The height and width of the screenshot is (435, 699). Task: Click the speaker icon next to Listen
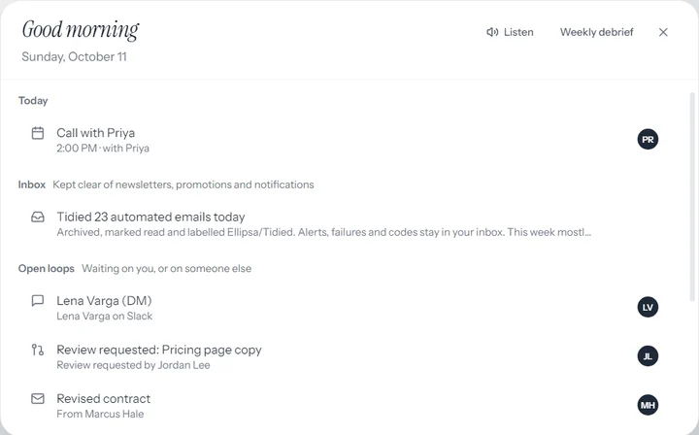coord(492,32)
